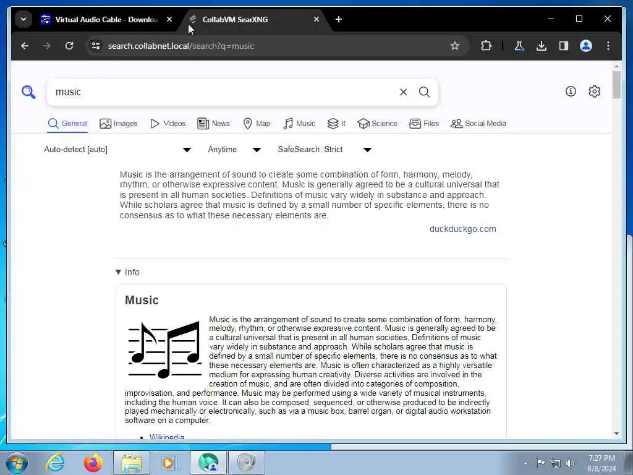Viewport: 633px width, 475px height.
Task: Click the music notes thumbnail image
Action: [x=164, y=350]
